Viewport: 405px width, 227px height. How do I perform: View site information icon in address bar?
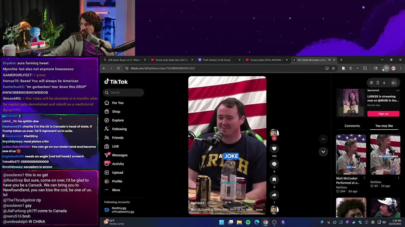(x=127, y=68)
